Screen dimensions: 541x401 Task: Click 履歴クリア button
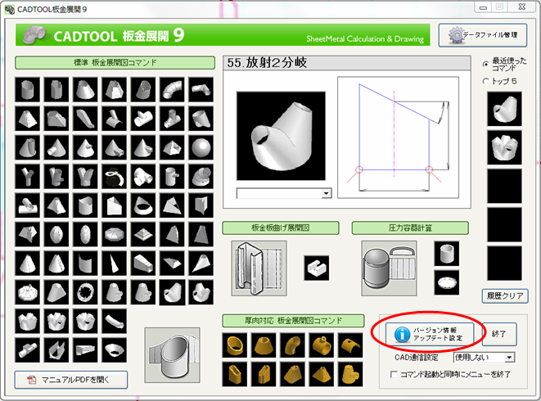point(505,296)
